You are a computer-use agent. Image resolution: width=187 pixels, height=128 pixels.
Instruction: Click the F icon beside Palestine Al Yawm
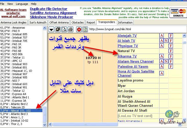[171, 67]
